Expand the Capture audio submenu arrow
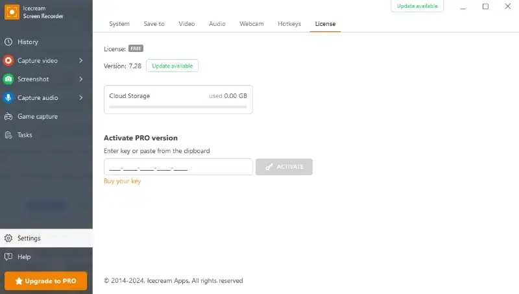The width and height of the screenshot is (519, 294). [81, 98]
